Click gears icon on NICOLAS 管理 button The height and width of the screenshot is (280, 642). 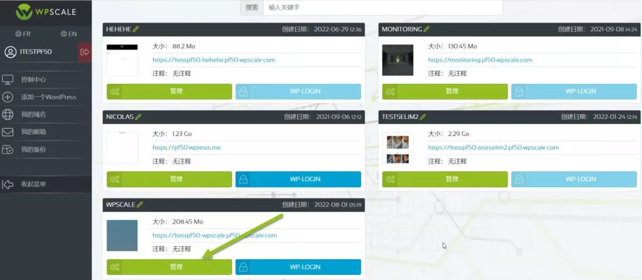point(115,179)
